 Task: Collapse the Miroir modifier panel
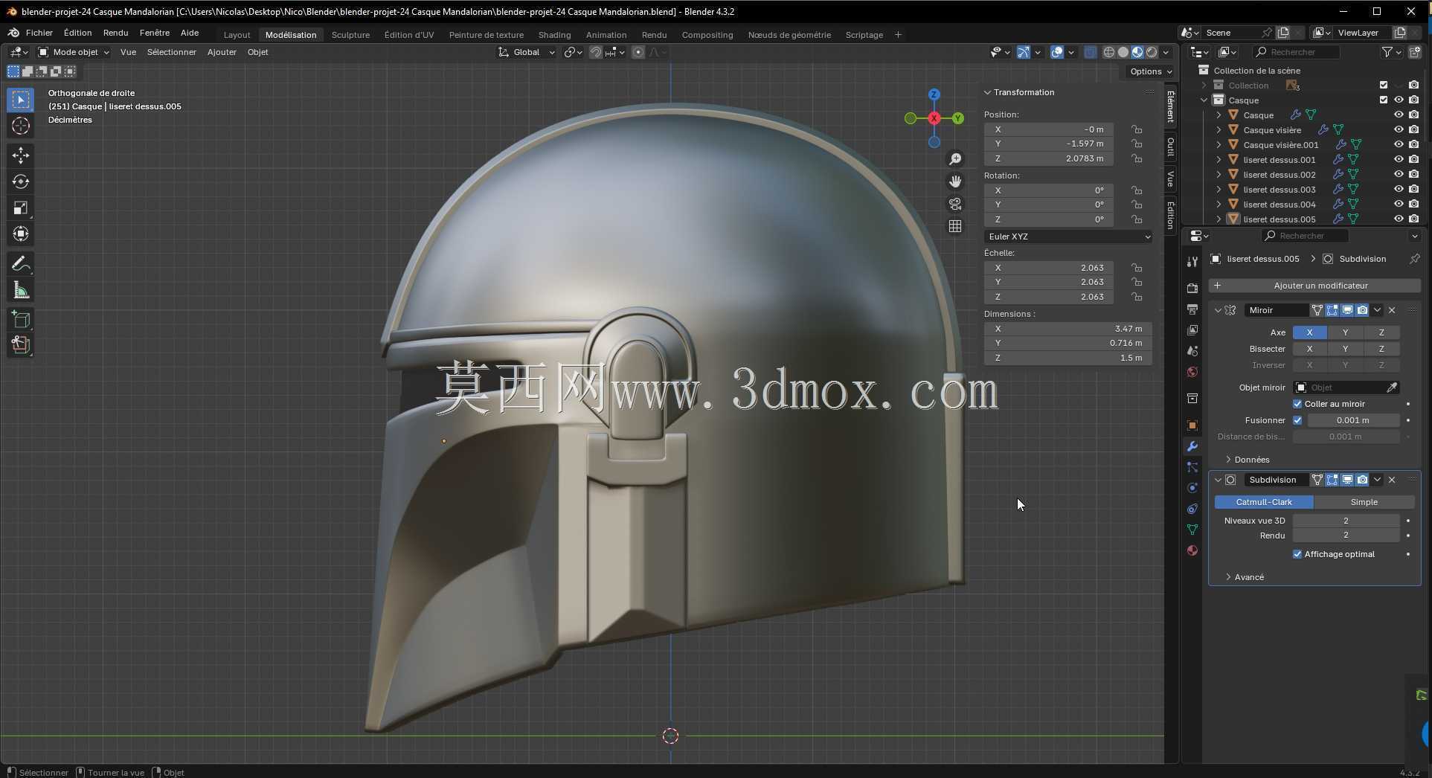[x=1218, y=310]
